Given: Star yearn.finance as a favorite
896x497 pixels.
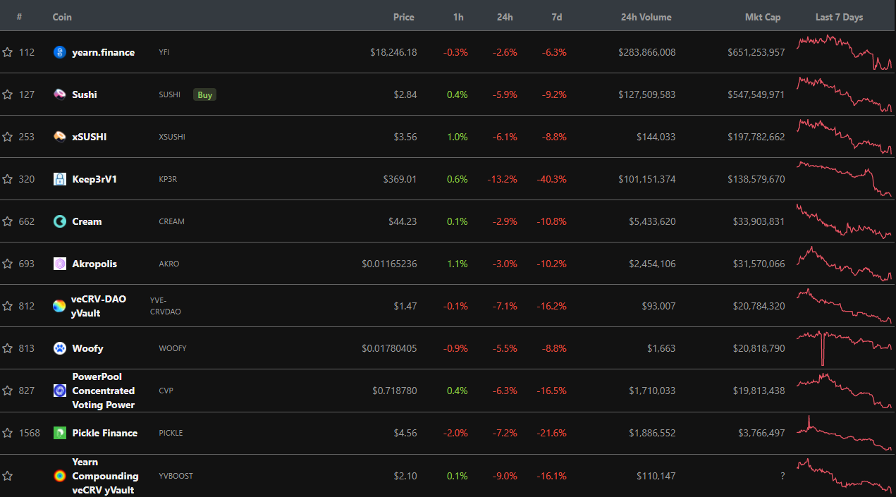Looking at the screenshot, I should point(7,52).
